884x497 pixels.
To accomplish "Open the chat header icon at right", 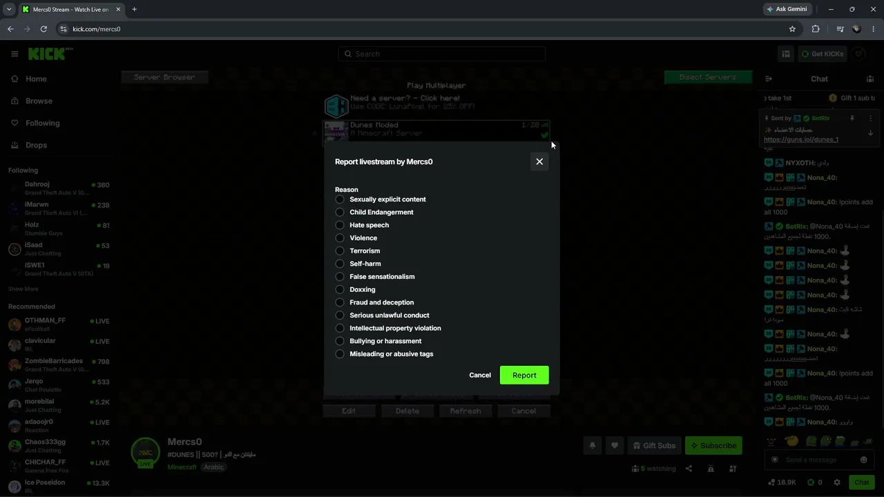I will pyautogui.click(x=870, y=79).
